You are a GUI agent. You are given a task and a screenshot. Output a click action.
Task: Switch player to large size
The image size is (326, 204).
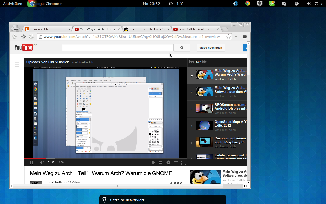[176, 162]
